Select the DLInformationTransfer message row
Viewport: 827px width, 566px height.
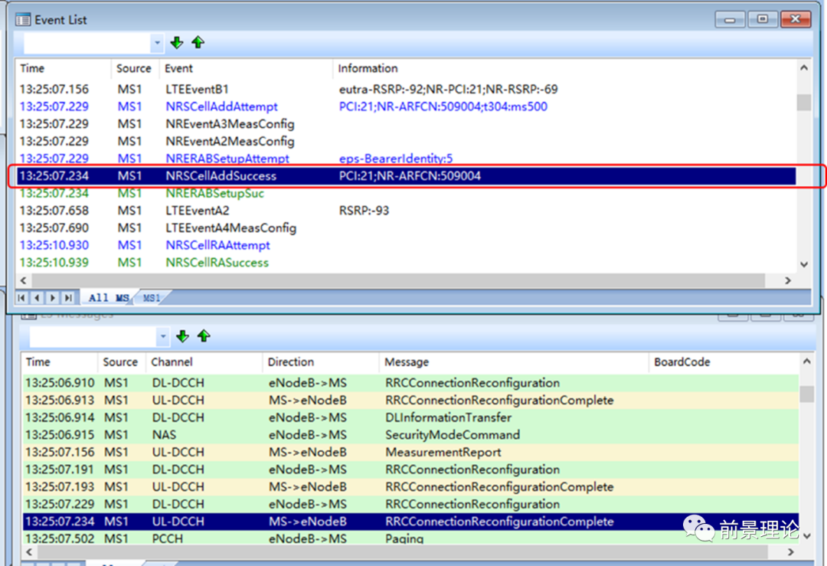coord(411,417)
